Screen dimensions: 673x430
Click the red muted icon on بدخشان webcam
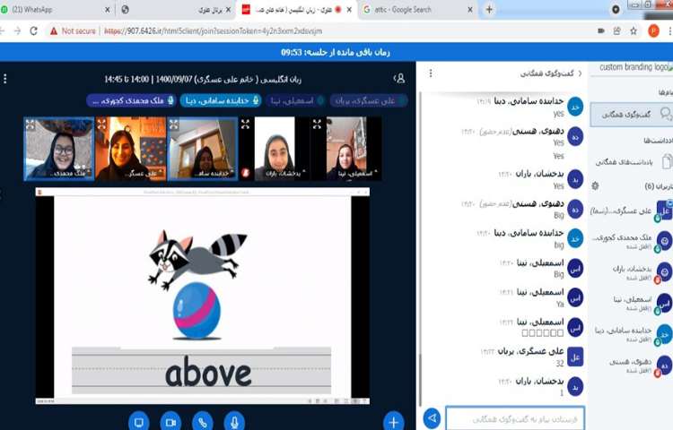pos(246,172)
